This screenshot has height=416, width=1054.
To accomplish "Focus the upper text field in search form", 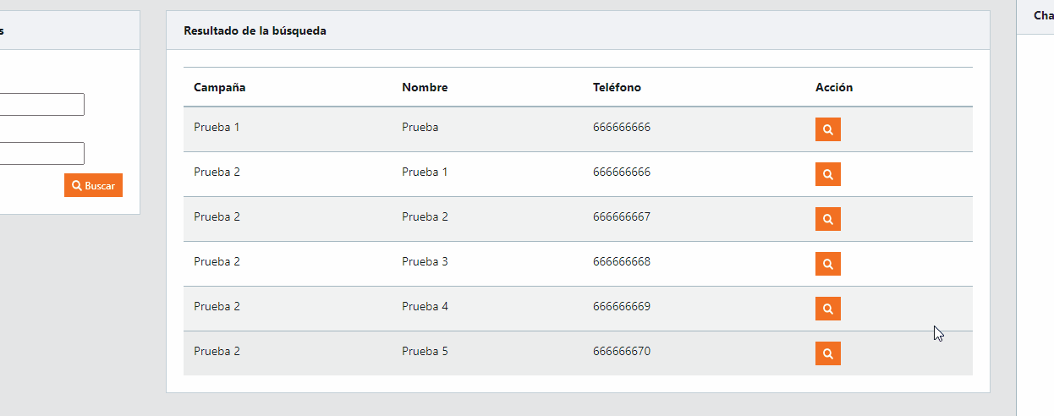I will click(x=42, y=104).
